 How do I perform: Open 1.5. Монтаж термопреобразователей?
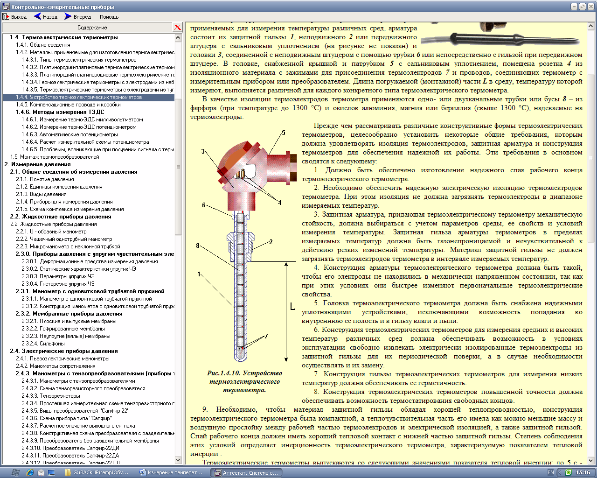55,157
